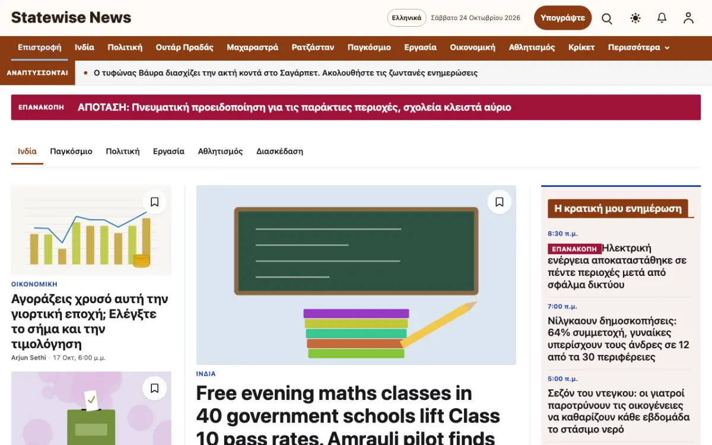Bookmark the ballot box article
Viewport: 712px width, 445px height.
155,389
